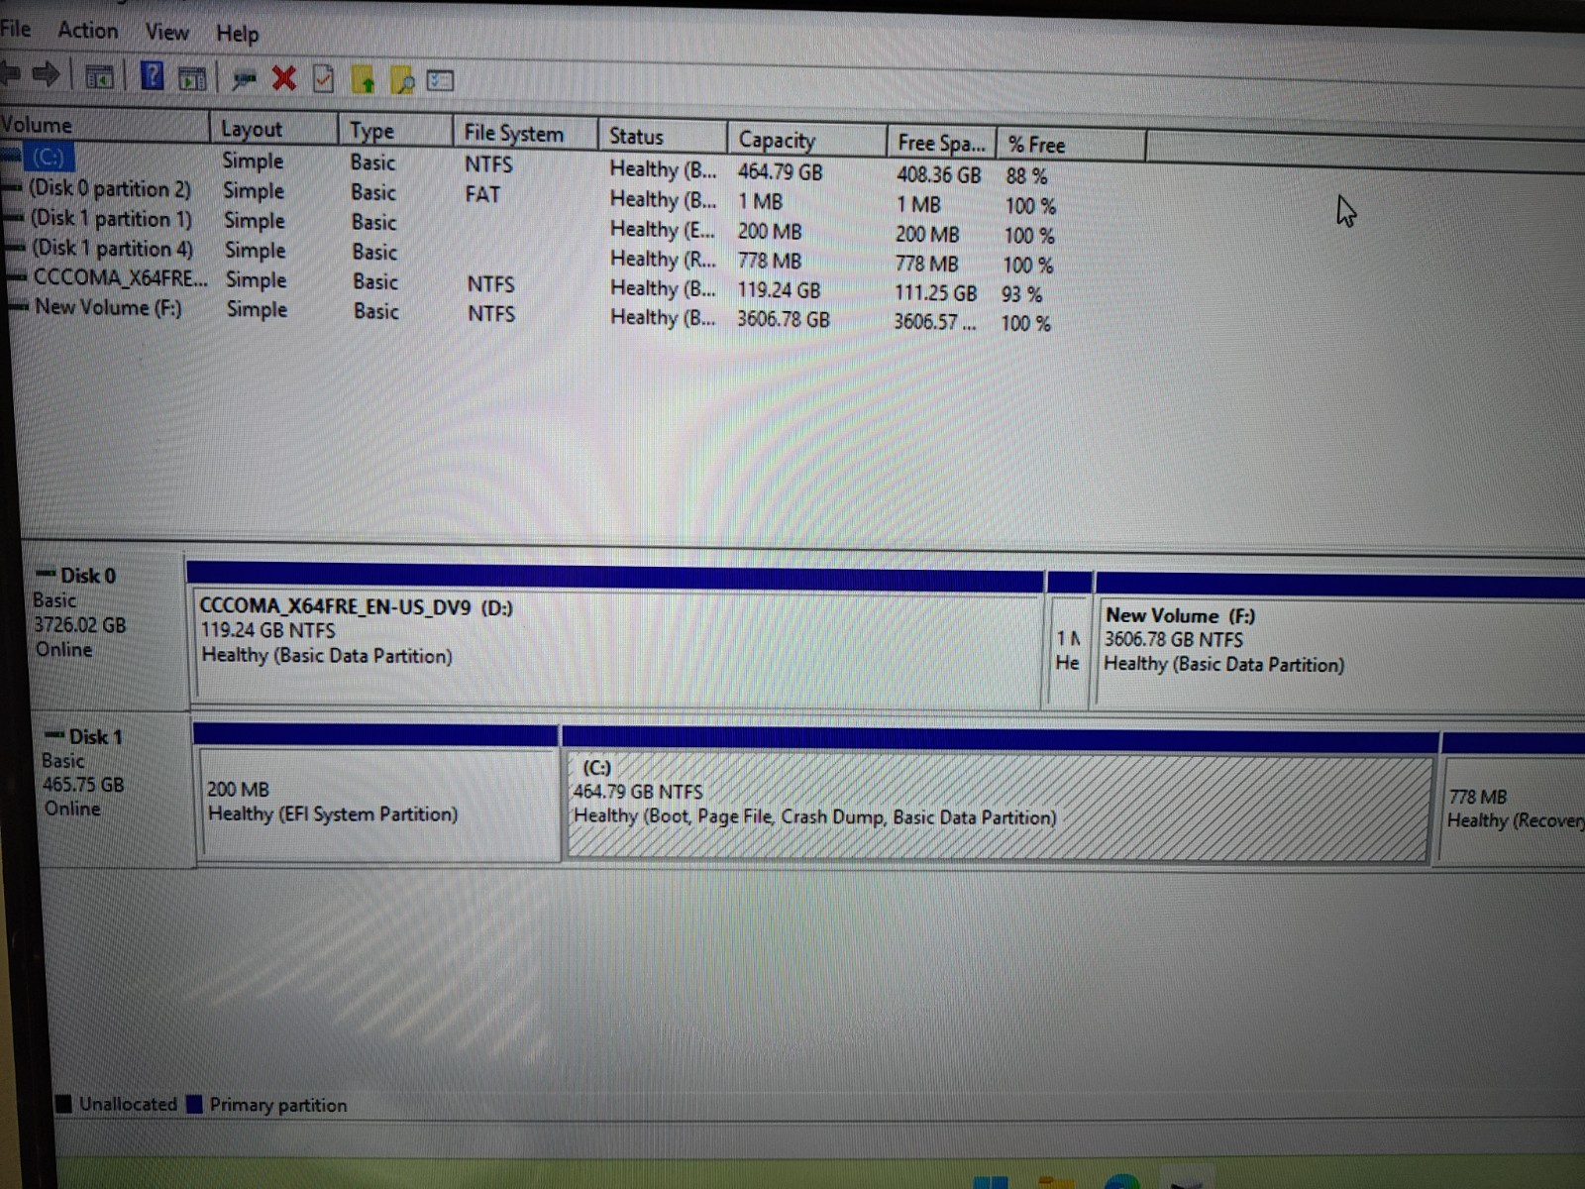Screen dimensions: 1585x1189
Task: Sort by the Layout column header
Action: pyautogui.click(x=273, y=129)
